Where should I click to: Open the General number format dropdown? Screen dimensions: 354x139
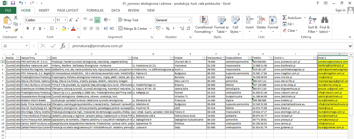click(189, 20)
